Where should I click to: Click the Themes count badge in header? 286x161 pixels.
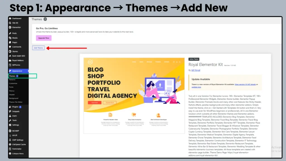pos(45,19)
